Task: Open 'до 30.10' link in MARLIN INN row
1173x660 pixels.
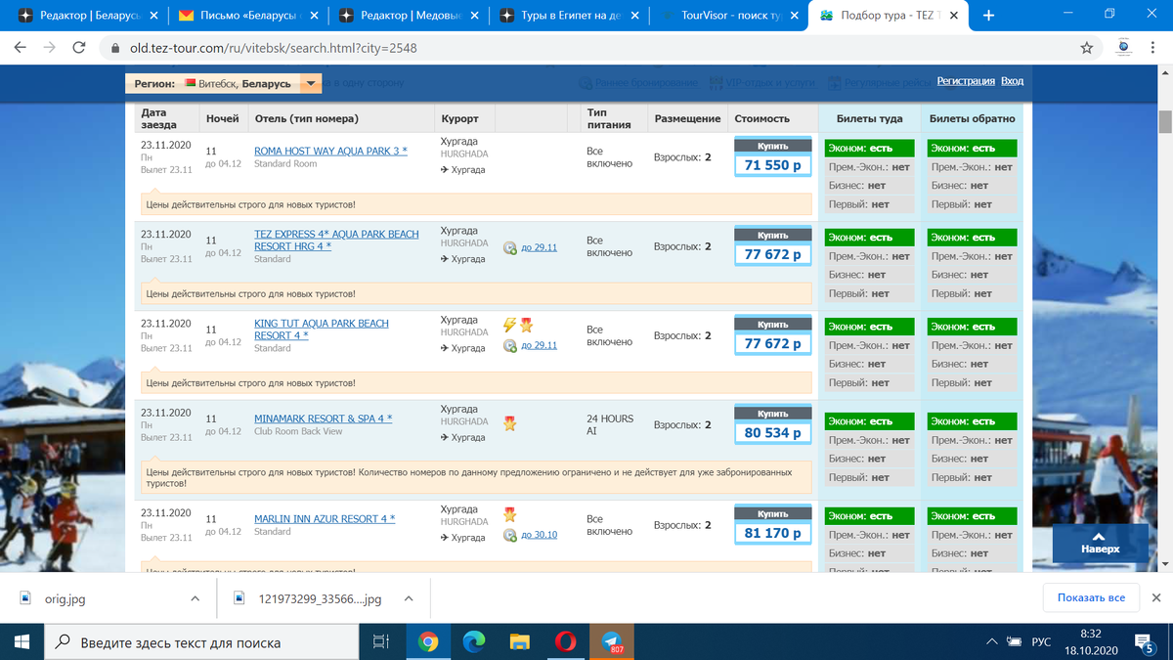Action: click(539, 535)
